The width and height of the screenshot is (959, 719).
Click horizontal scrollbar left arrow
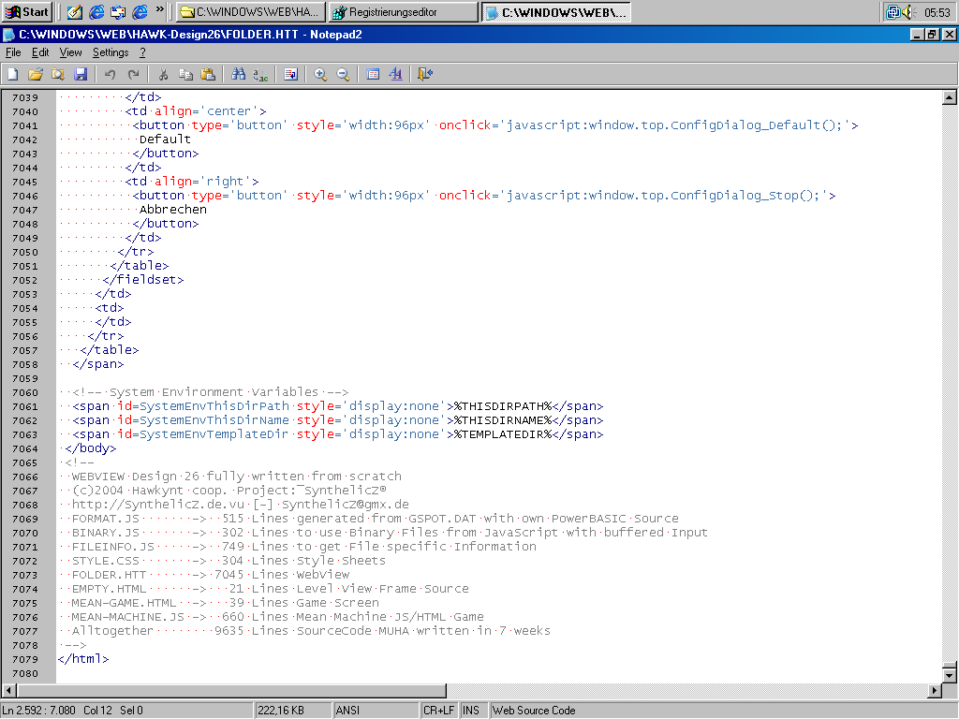point(8,690)
